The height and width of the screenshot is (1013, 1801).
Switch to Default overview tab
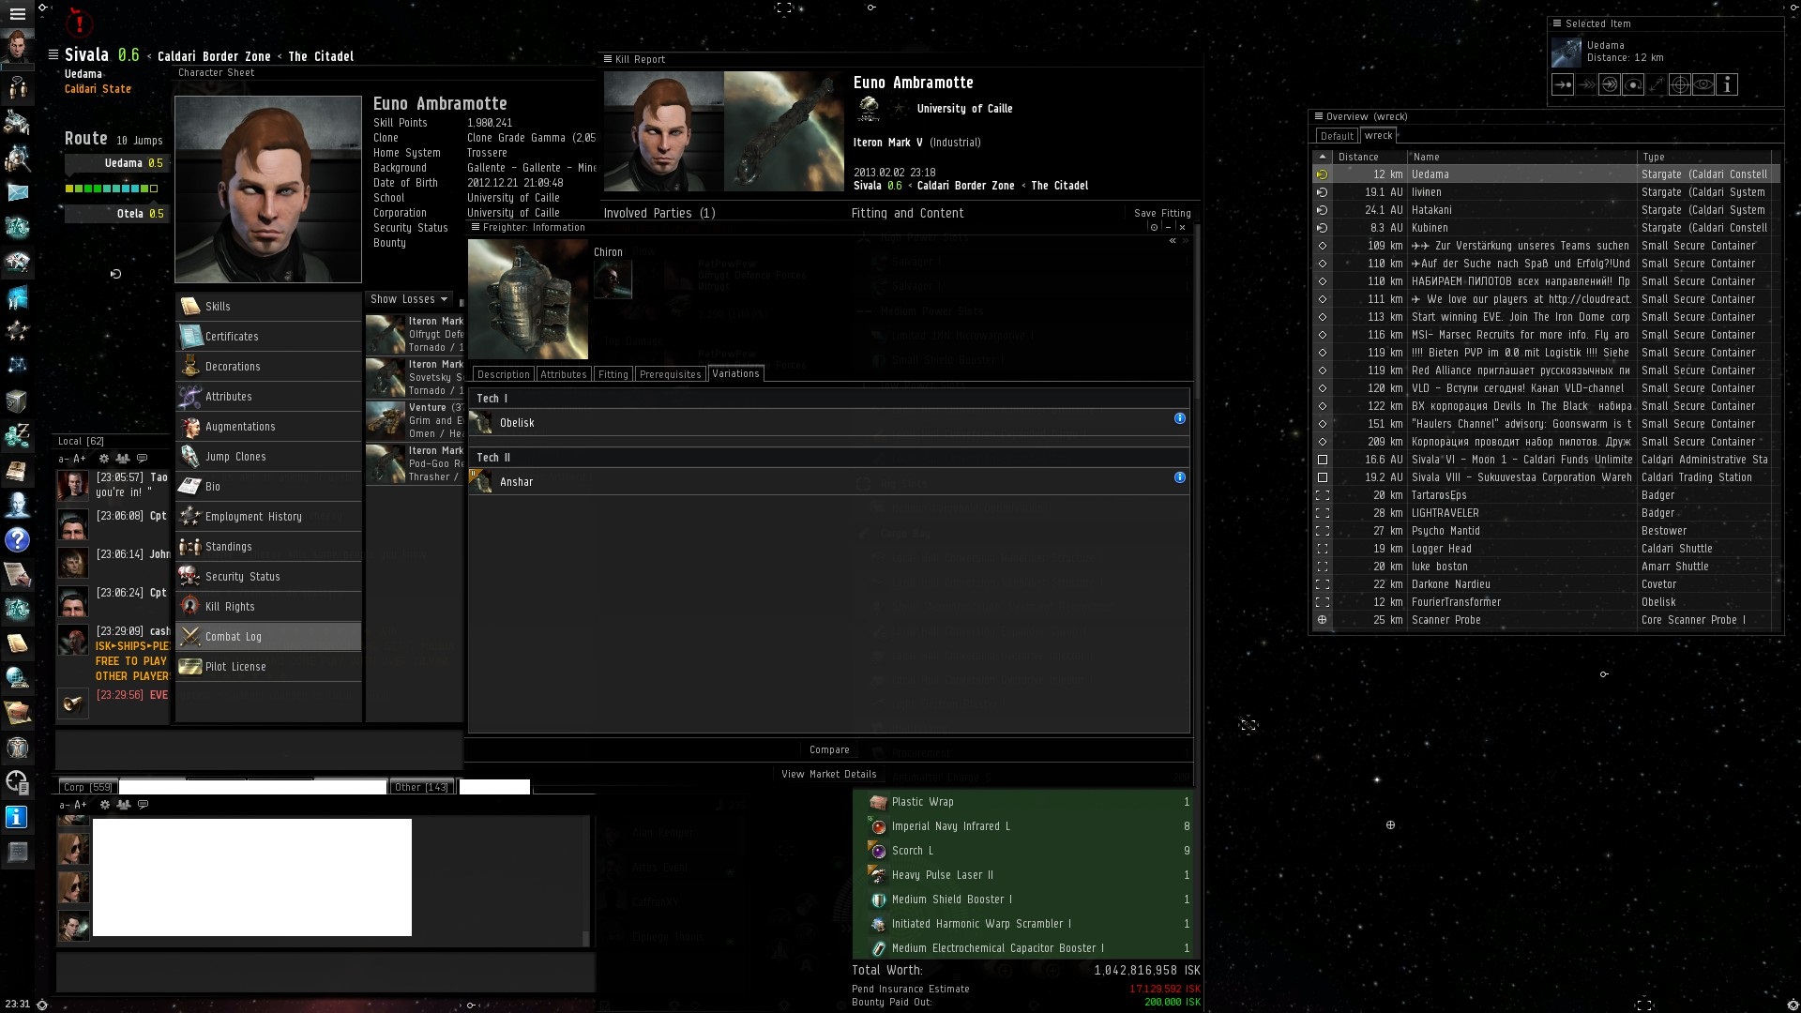[x=1336, y=136]
